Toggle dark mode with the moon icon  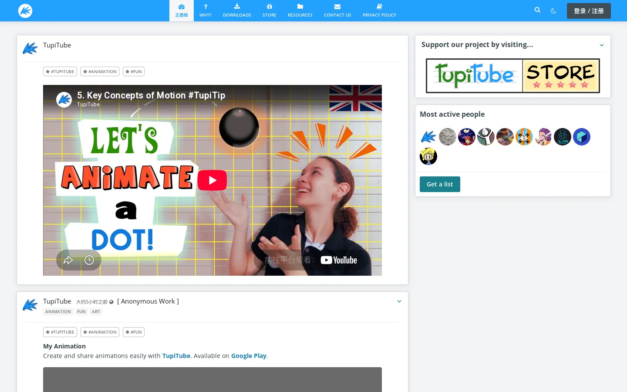click(553, 11)
